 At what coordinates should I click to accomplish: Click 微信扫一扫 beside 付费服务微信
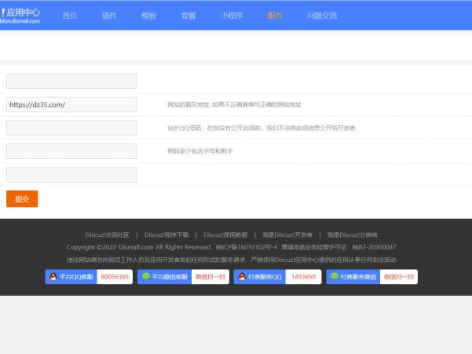pyautogui.click(x=399, y=277)
